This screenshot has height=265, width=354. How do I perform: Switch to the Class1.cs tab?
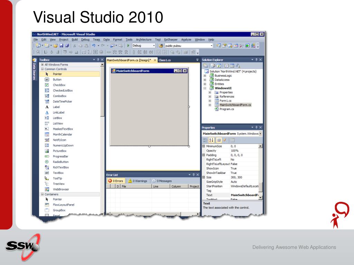(x=165, y=60)
